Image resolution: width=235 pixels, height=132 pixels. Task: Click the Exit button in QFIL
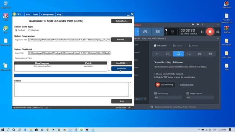point(122,101)
